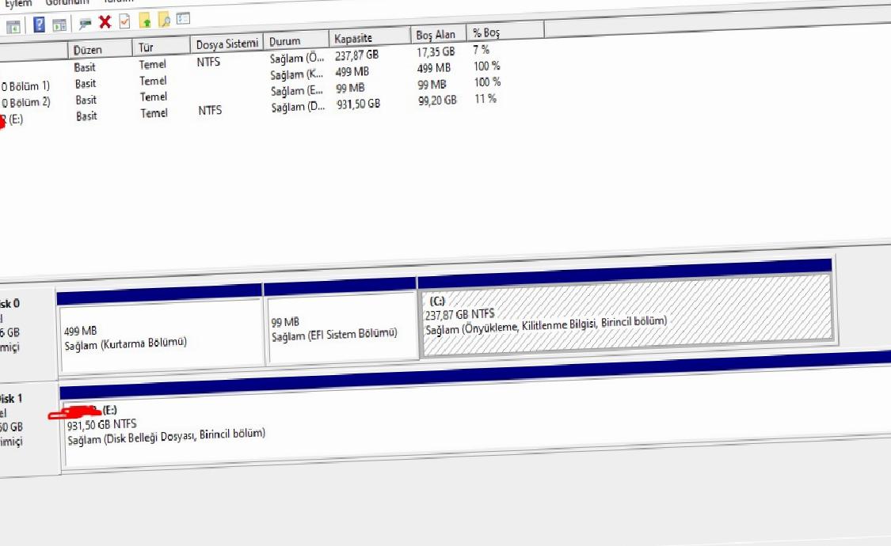Click the folder icon with green up arrow
Viewport: 891px width, 546px height.
(146, 21)
